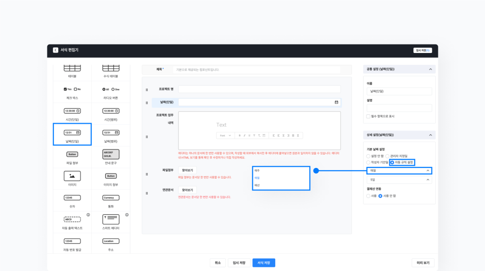
Task: Choose the 주소 location component
Action: click(111, 241)
